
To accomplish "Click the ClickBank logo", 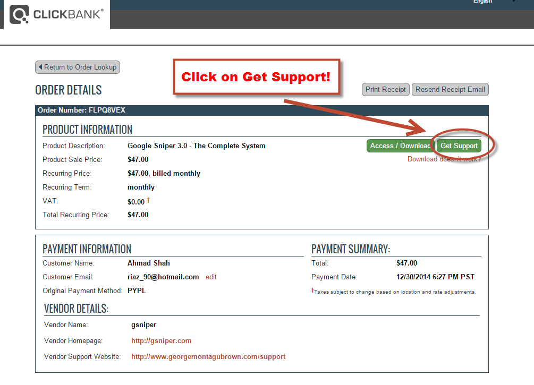I will [x=56, y=14].
